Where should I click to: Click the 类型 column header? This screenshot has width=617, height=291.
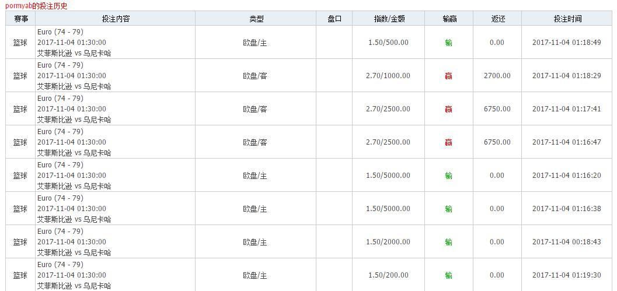click(256, 19)
